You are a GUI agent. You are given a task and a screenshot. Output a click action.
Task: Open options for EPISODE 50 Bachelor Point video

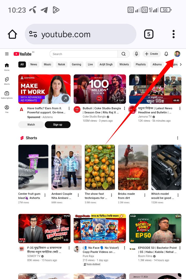click(180, 248)
